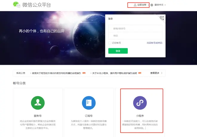Click the purple 小程序 icon
Image resolution: width=197 pixels, height=137 pixels.
click(x=140, y=103)
